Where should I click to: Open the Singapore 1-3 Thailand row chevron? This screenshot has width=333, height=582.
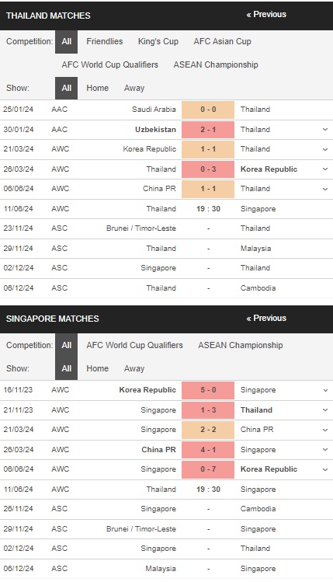tap(324, 410)
